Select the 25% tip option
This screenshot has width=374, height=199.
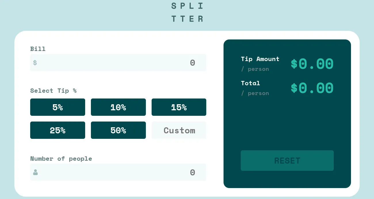pyautogui.click(x=58, y=130)
